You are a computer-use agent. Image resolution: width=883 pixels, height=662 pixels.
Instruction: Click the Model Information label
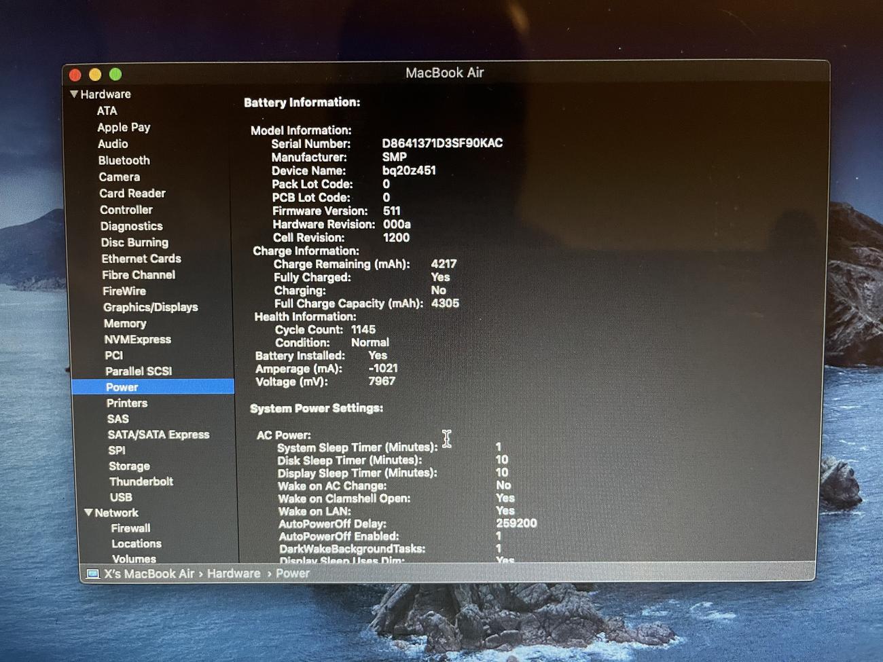301,130
